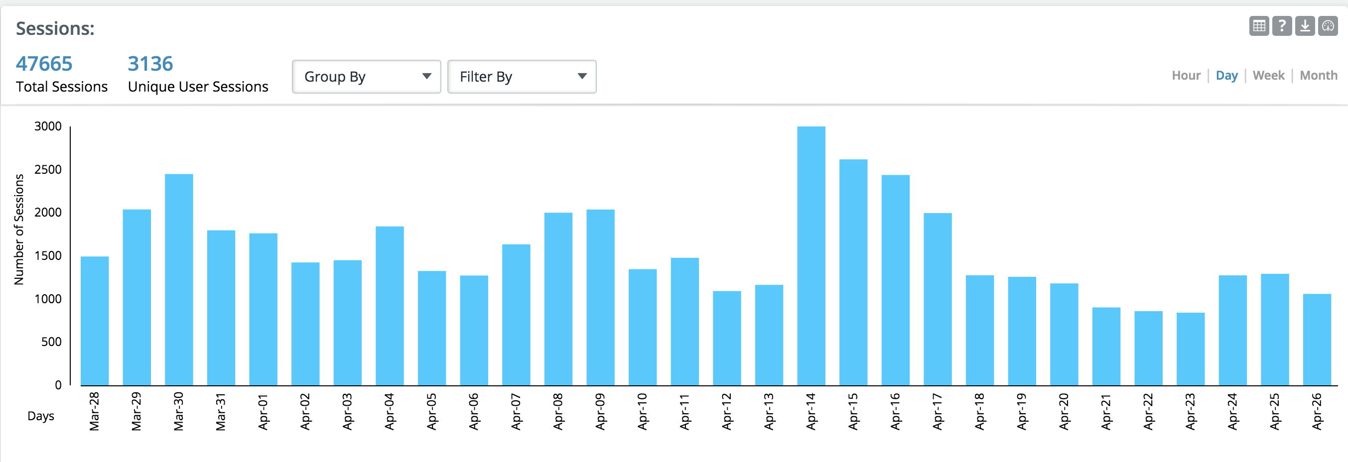Click the Total Sessions label
Image resolution: width=1348 pixels, height=462 pixels.
pos(62,86)
